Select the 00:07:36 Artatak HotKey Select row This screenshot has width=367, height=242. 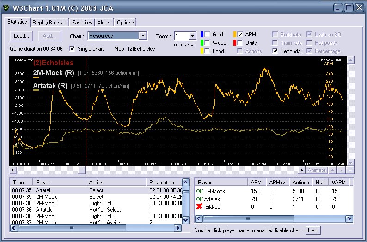click(96, 210)
